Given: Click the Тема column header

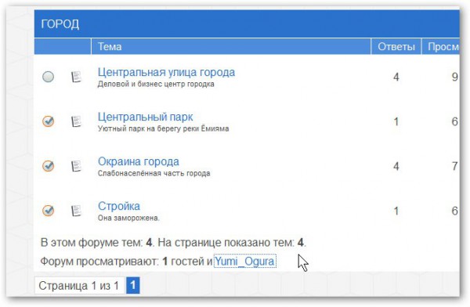Looking at the screenshot, I should pos(110,47).
